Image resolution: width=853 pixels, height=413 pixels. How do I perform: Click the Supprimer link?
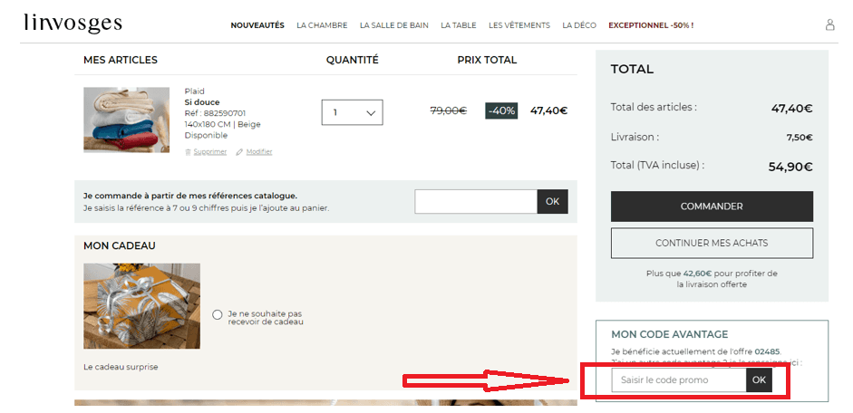point(210,152)
